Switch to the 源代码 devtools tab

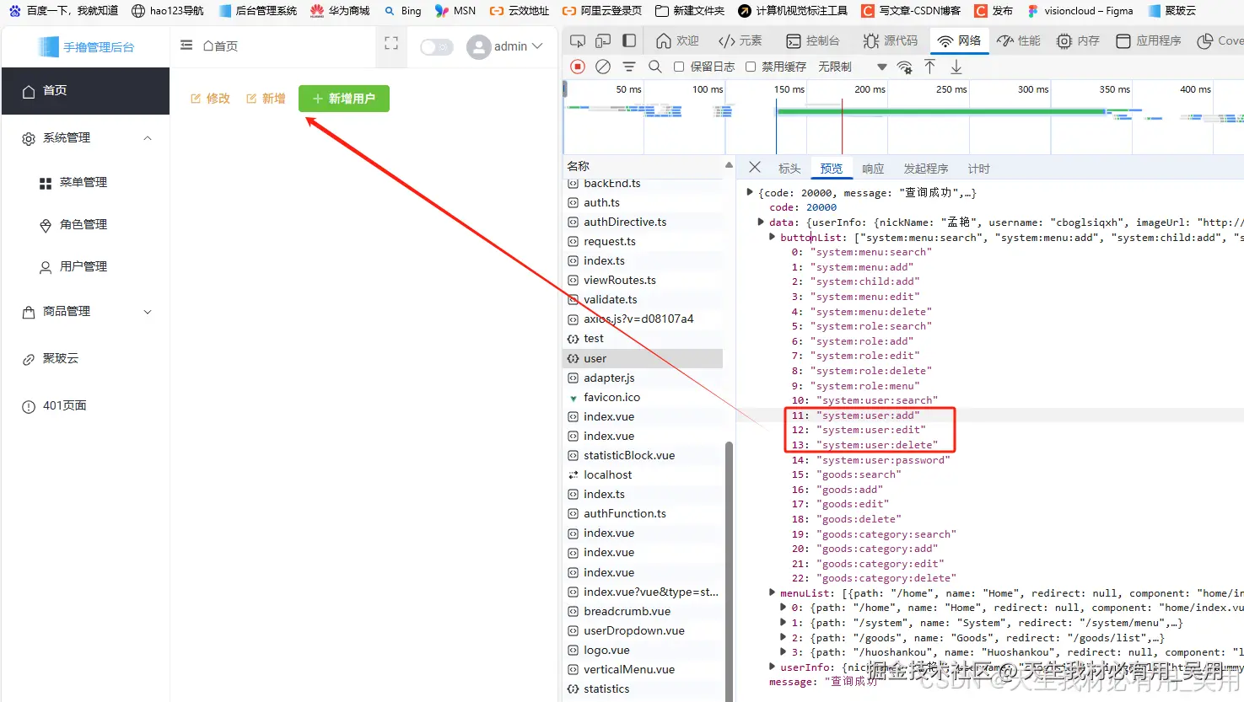pos(890,40)
